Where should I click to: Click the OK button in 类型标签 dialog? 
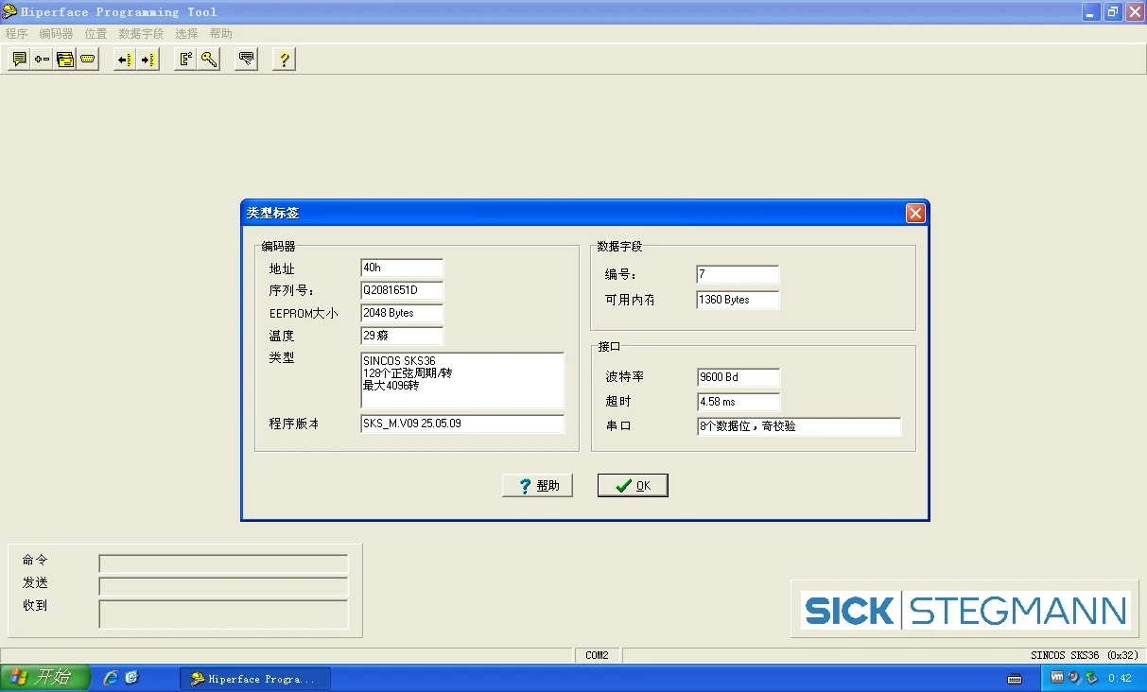[x=632, y=485]
